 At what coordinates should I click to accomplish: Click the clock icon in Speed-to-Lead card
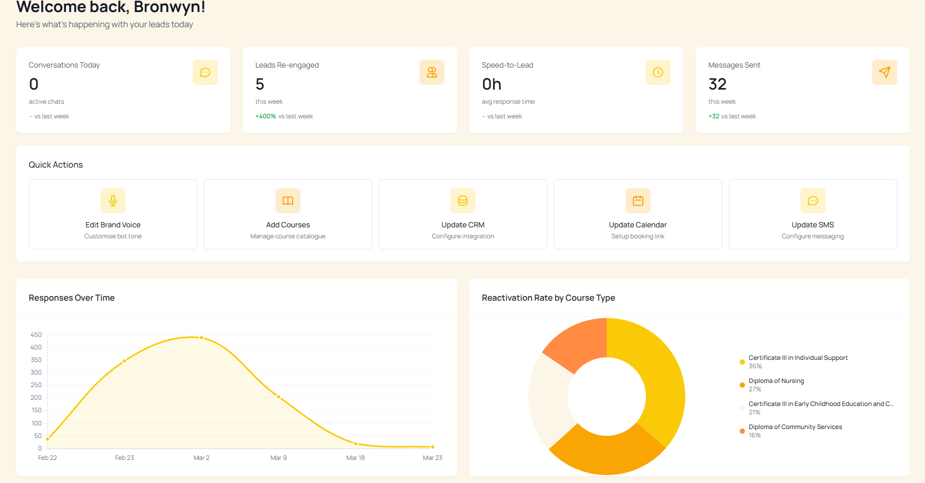point(658,72)
